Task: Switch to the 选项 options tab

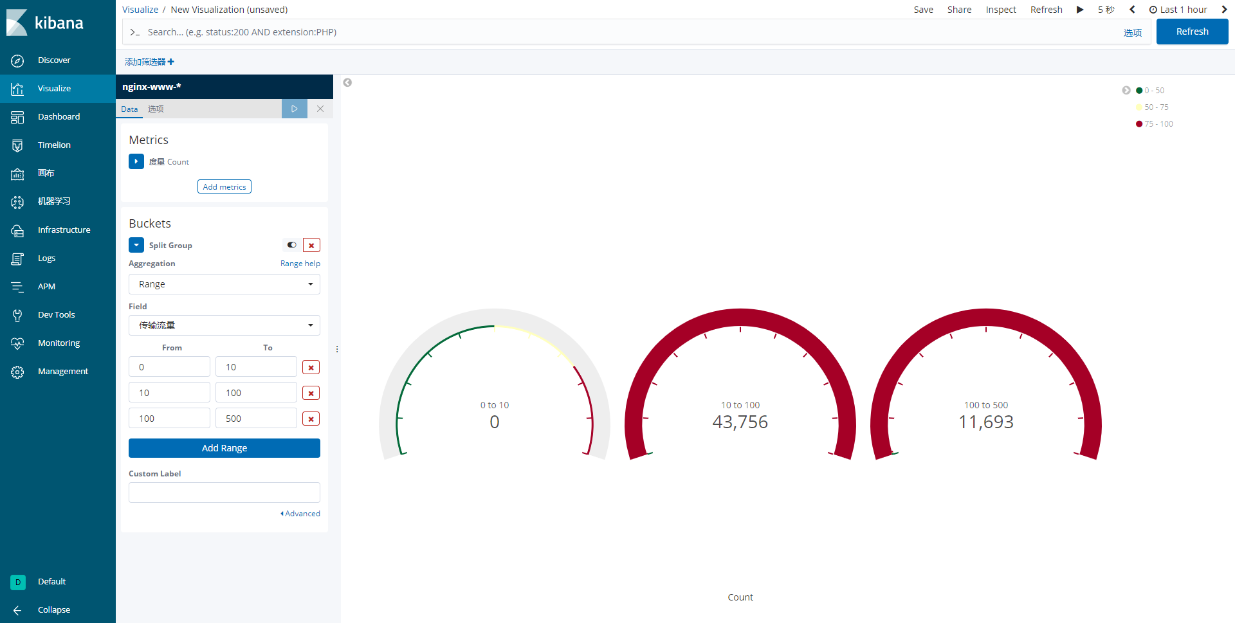Action: pyautogui.click(x=156, y=109)
